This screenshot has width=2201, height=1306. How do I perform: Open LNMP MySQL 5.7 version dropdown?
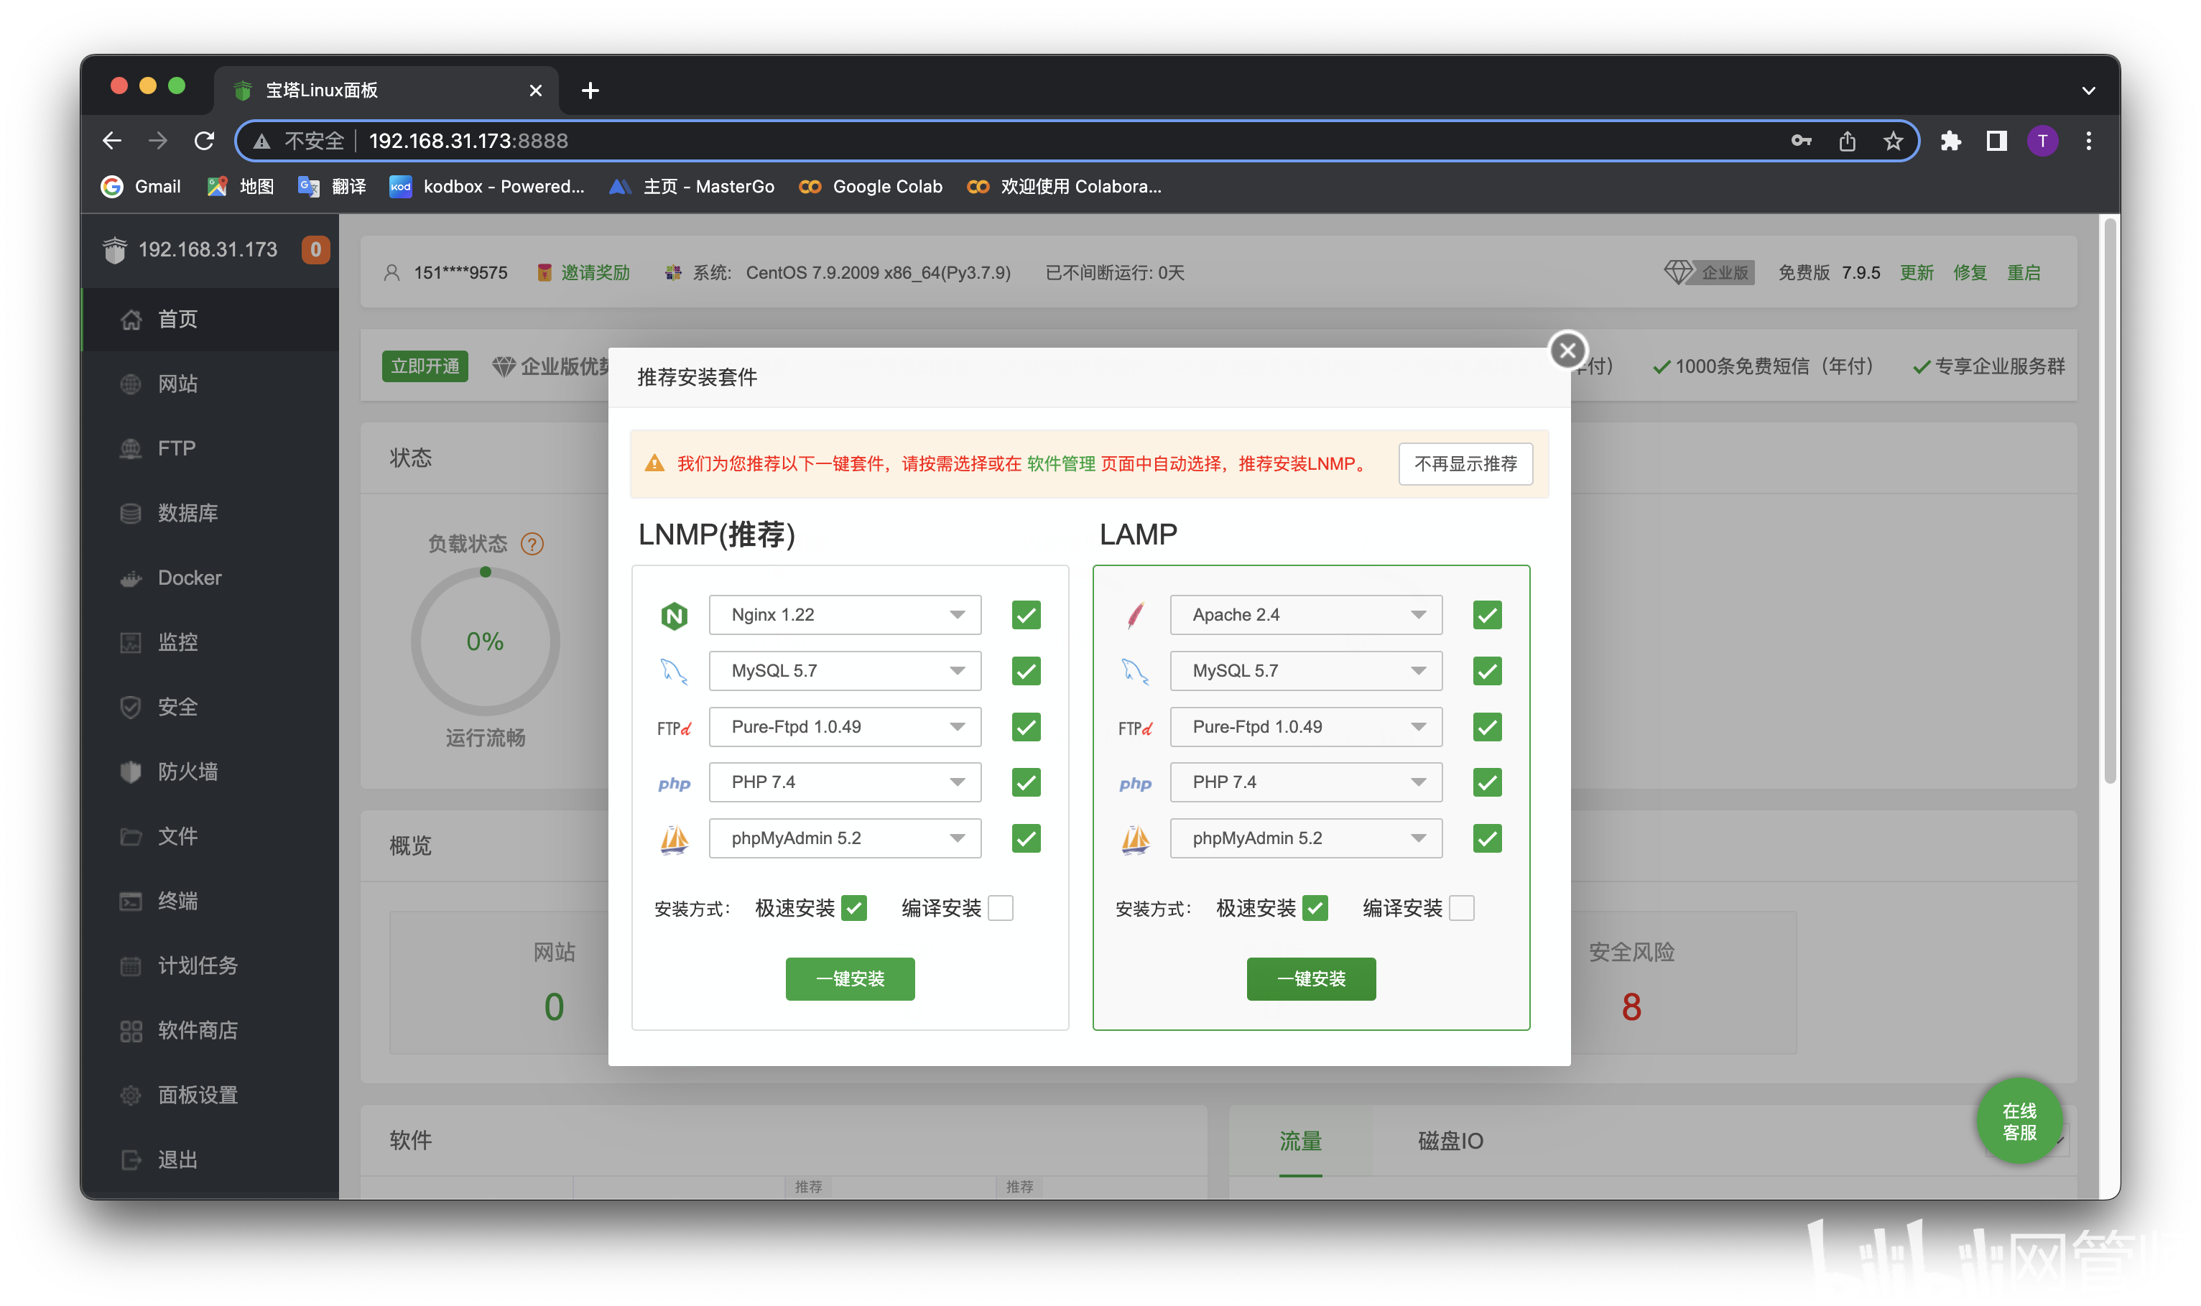point(845,672)
